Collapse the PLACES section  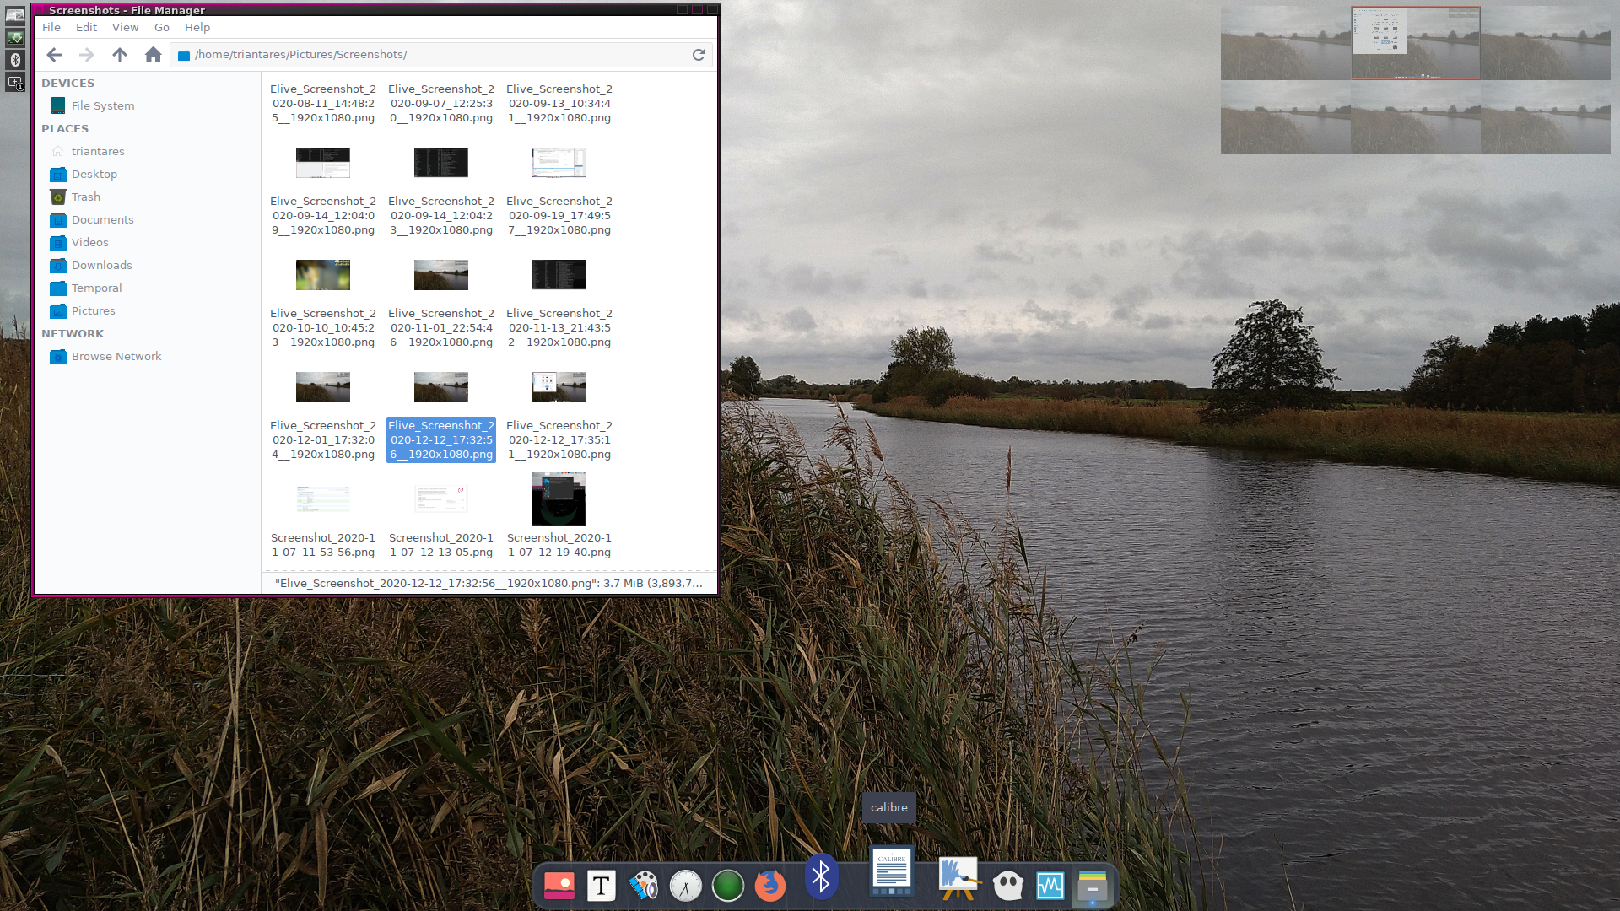65,128
